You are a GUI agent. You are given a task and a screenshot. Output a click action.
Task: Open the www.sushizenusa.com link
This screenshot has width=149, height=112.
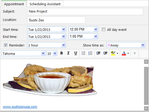(20, 107)
